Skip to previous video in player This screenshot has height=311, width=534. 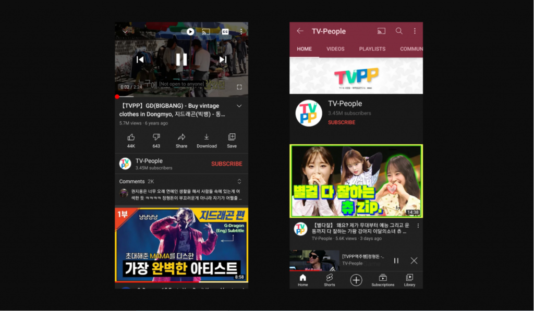tap(140, 59)
